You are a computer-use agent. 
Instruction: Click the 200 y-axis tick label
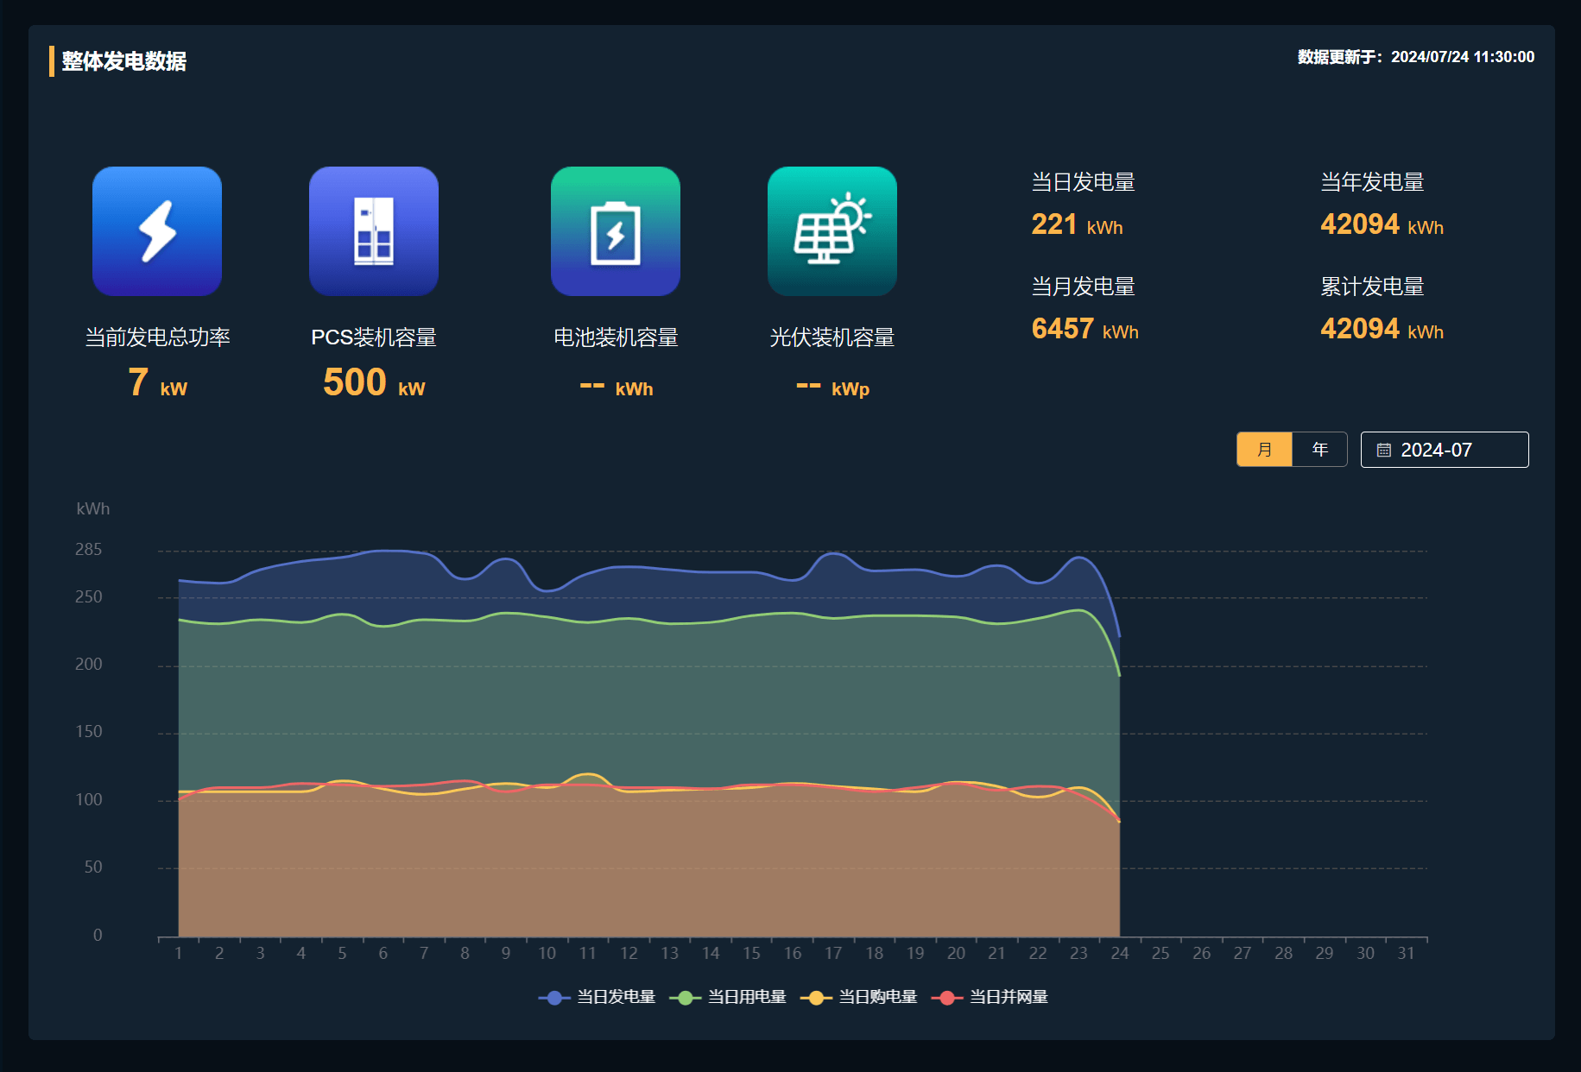pyautogui.click(x=88, y=665)
